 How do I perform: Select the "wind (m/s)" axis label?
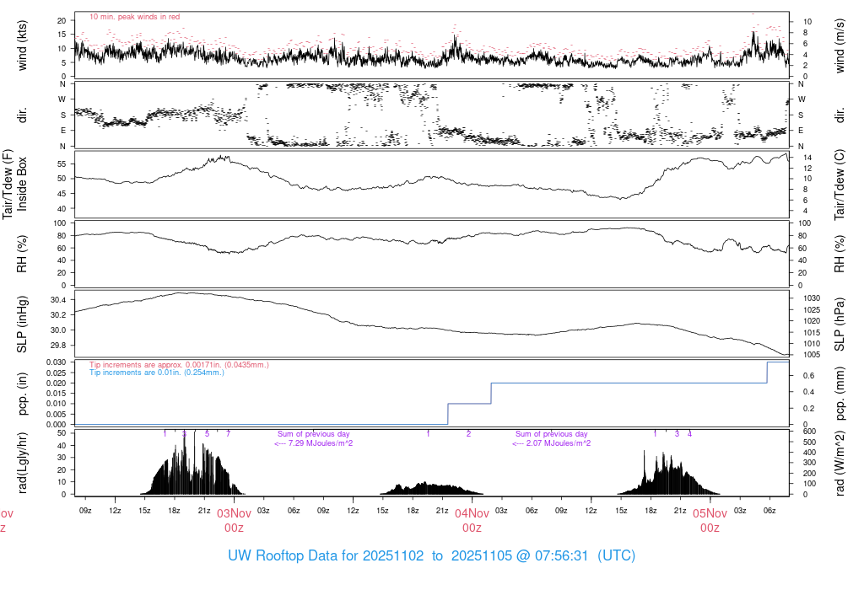click(840, 46)
